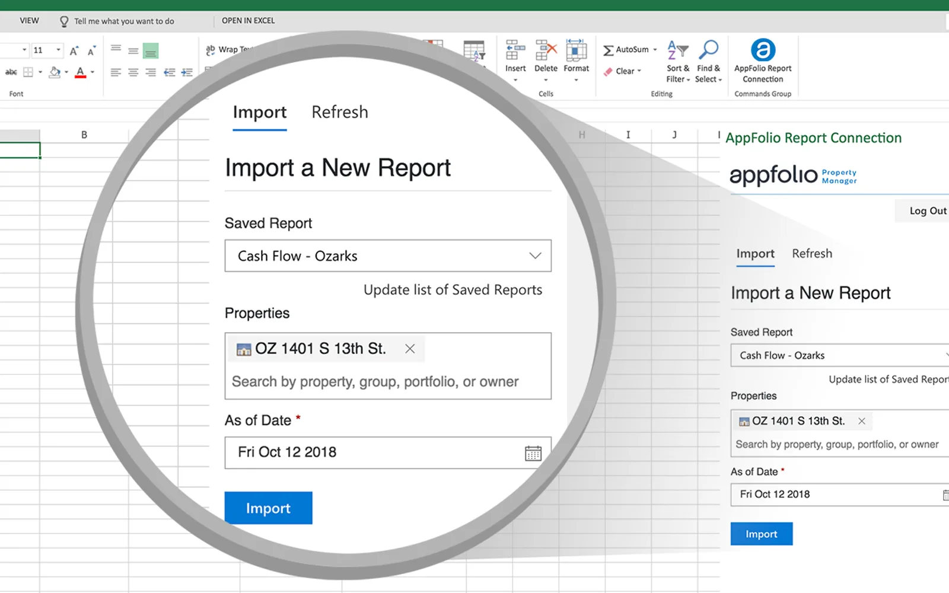Apply the Fill Color paint bucket
Image resolution: width=949 pixels, height=593 pixels.
tap(55, 72)
